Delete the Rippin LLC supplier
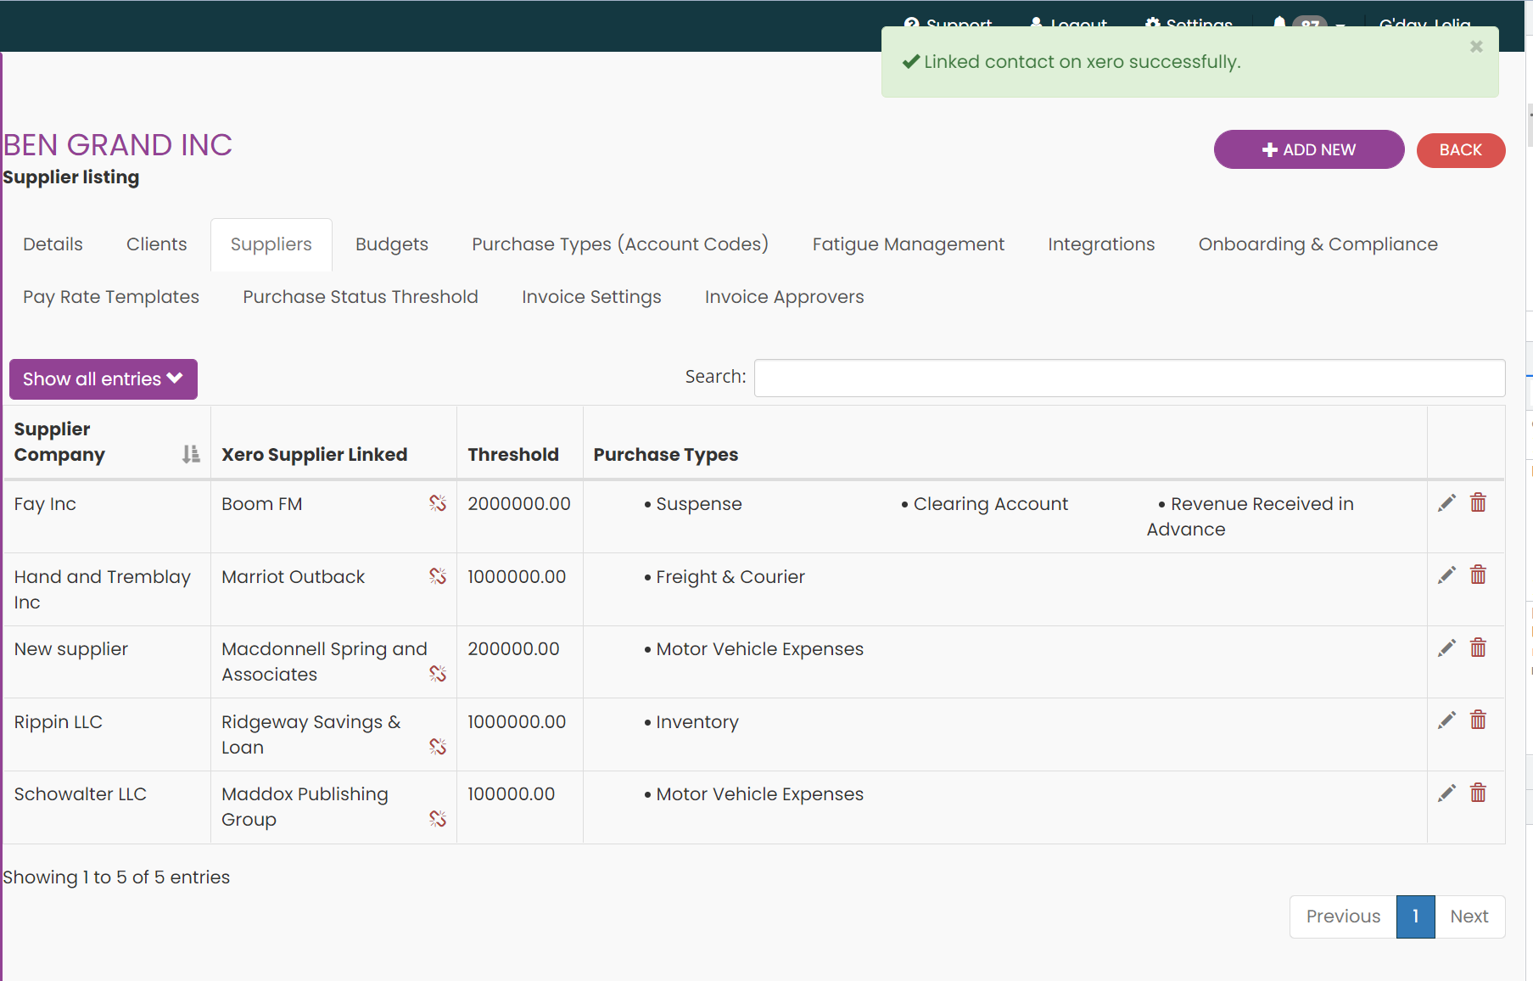Screen dimensions: 1533x981 [x=1478, y=720]
